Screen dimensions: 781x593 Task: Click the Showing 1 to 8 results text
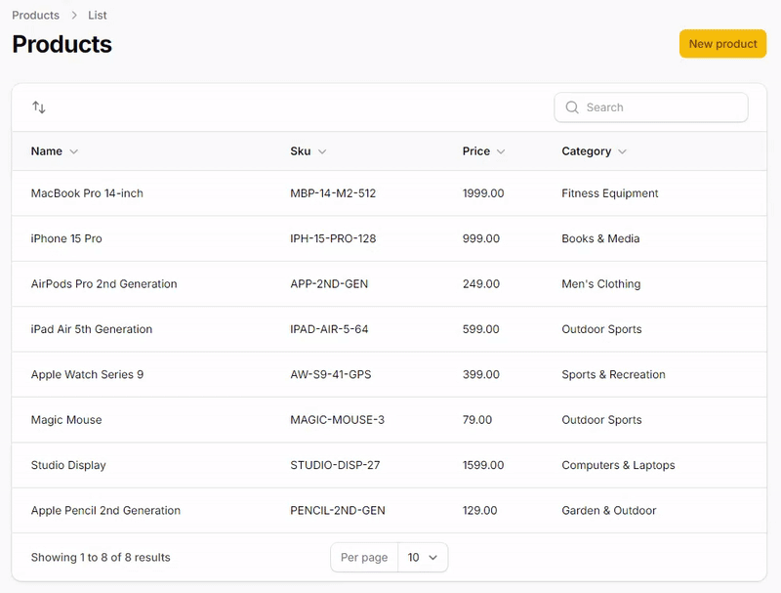(101, 558)
